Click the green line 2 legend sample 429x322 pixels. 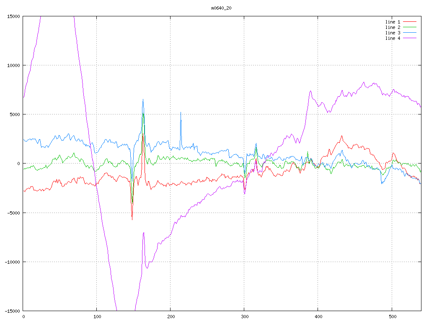coord(410,27)
